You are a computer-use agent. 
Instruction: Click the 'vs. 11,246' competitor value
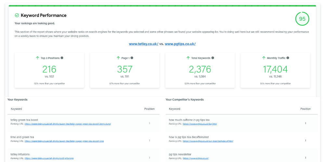coord(275,77)
